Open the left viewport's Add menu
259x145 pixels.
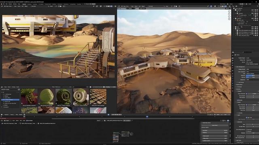23,6
